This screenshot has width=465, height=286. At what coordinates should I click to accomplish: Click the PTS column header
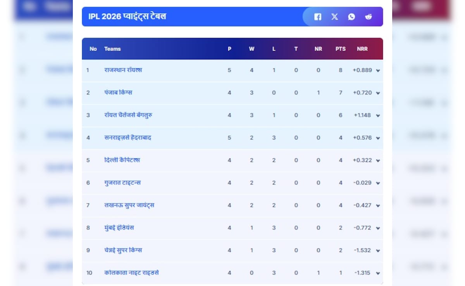[340, 49]
